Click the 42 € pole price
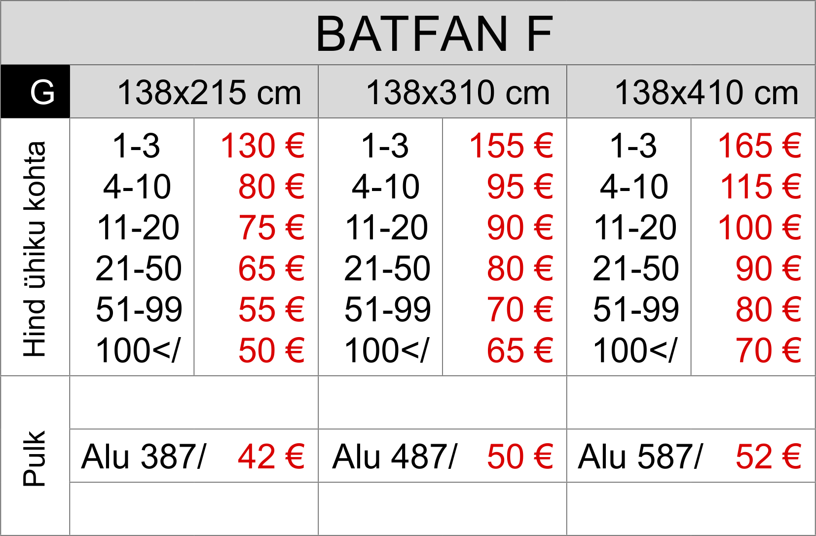The height and width of the screenshot is (536, 816). pos(271,457)
